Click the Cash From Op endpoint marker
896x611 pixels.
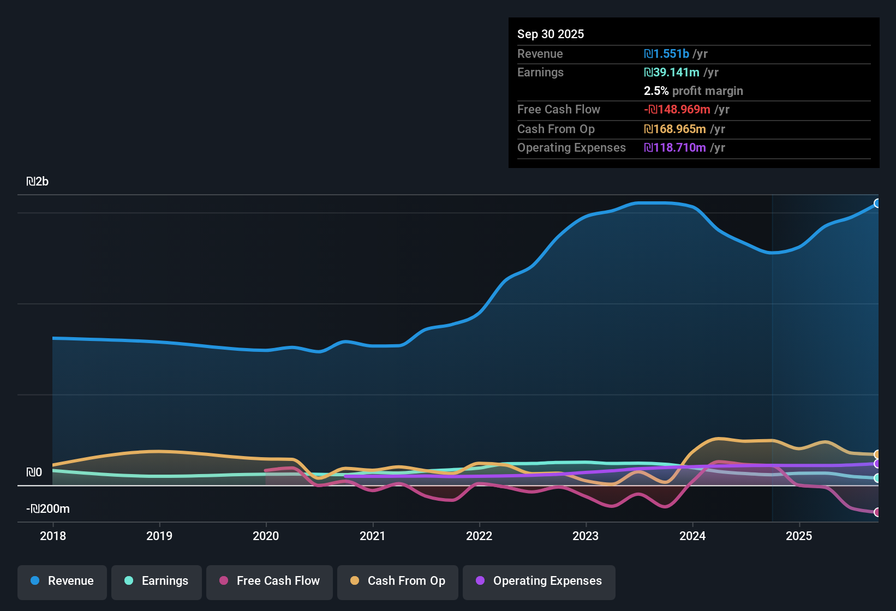click(x=876, y=454)
